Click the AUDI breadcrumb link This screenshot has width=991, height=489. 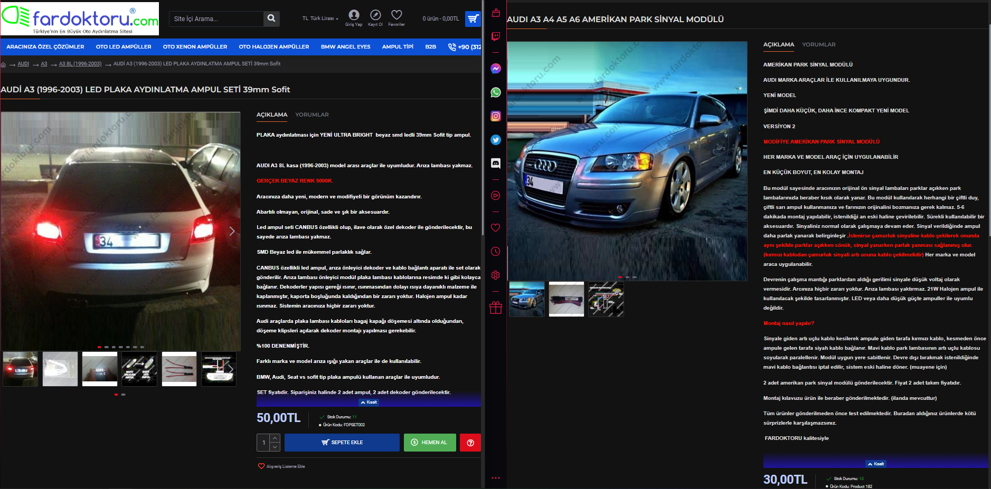point(23,64)
